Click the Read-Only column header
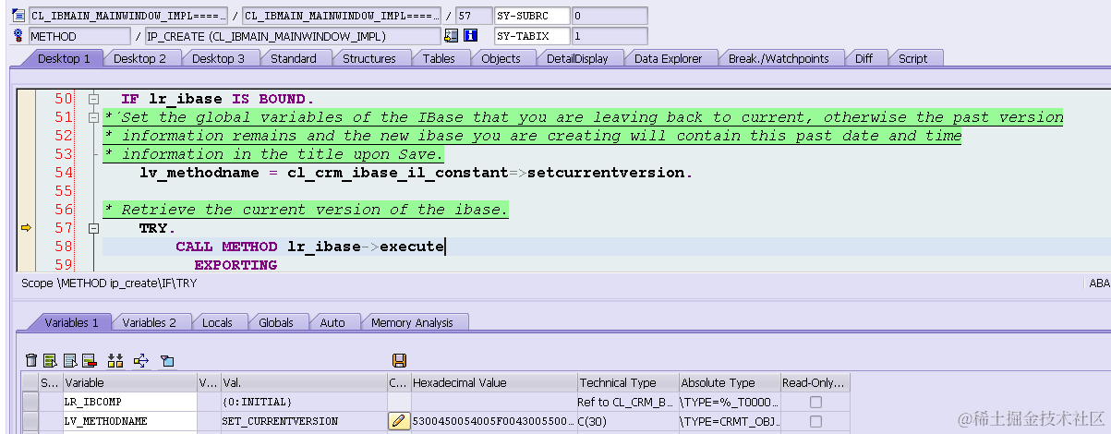The height and width of the screenshot is (434, 1111). (815, 382)
